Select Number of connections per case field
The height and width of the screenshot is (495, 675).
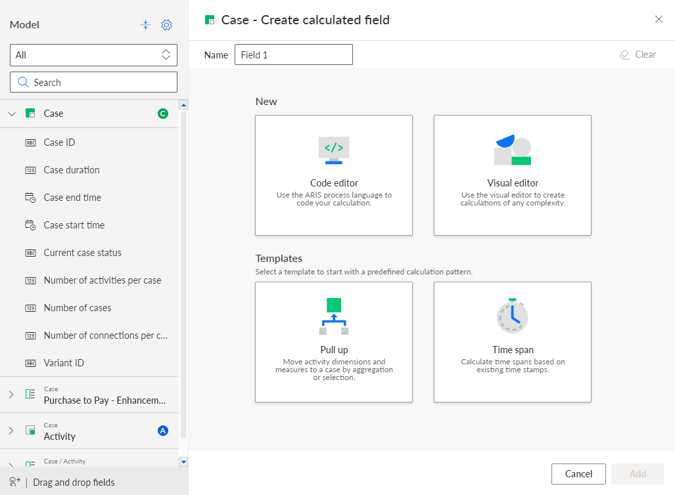tap(89, 335)
